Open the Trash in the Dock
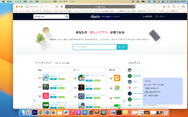This screenshot has height=117, width=188. point(166,112)
